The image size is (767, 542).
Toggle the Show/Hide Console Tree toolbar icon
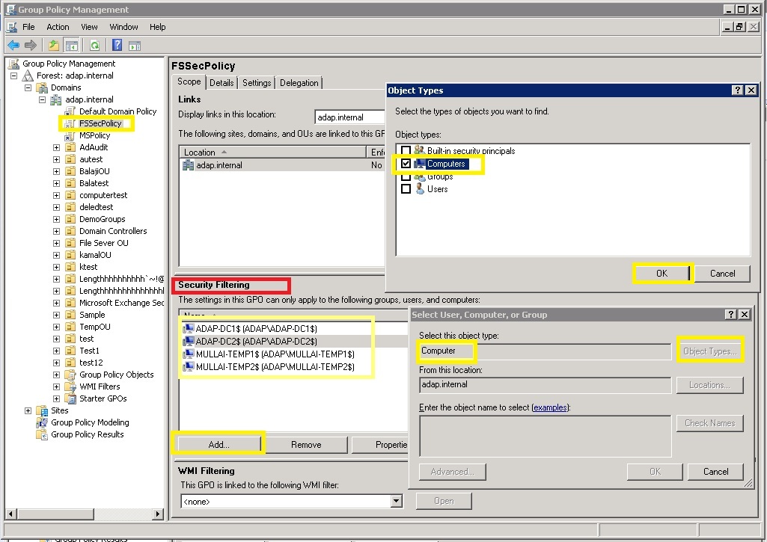coord(71,45)
